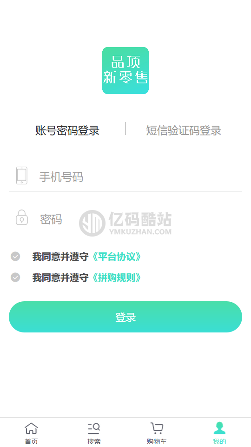Toggle the 平台协议 agreement checkbox
This screenshot has width=251, height=447.
(15, 256)
